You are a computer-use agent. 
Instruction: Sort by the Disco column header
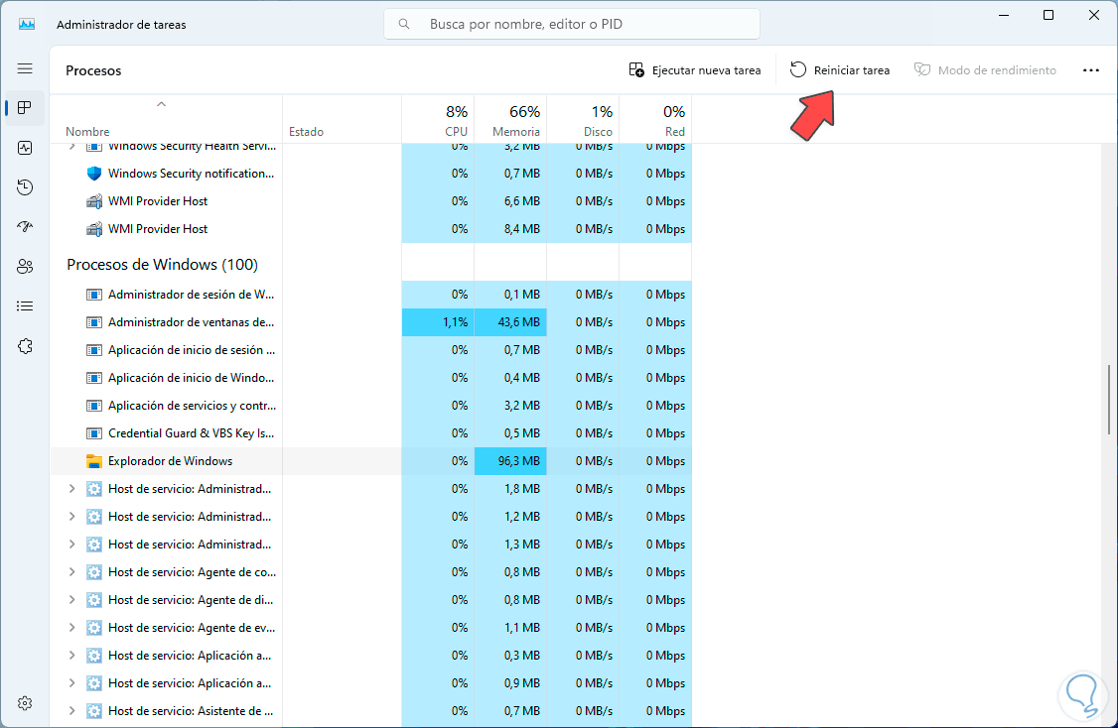(583, 120)
